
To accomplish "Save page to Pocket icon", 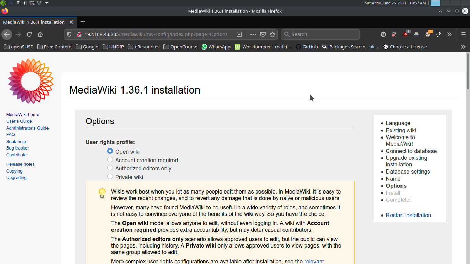I will pyautogui.click(x=263, y=34).
